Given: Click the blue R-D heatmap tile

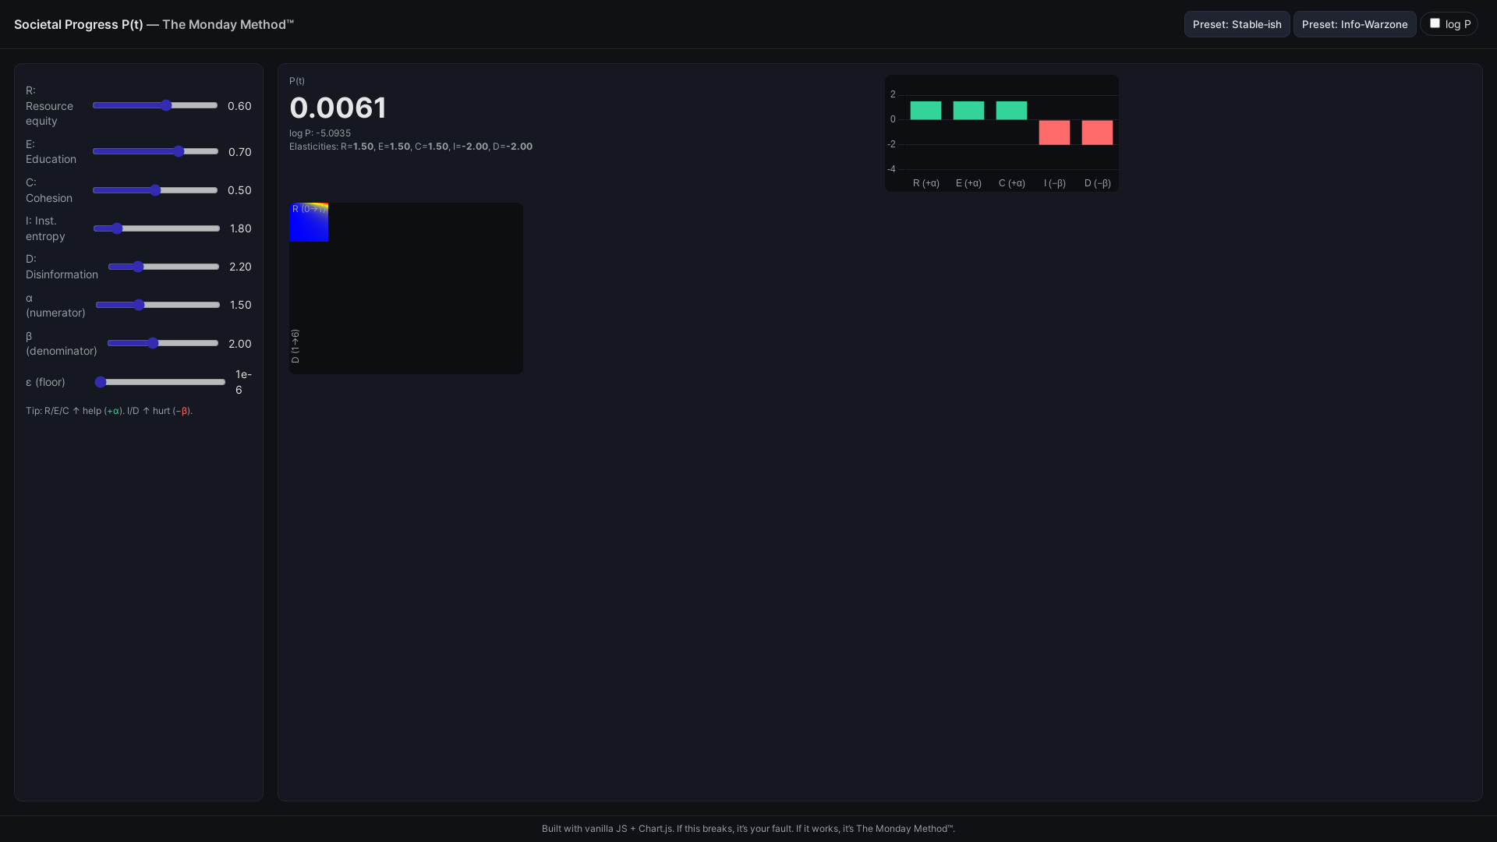Looking at the screenshot, I should coord(309,222).
